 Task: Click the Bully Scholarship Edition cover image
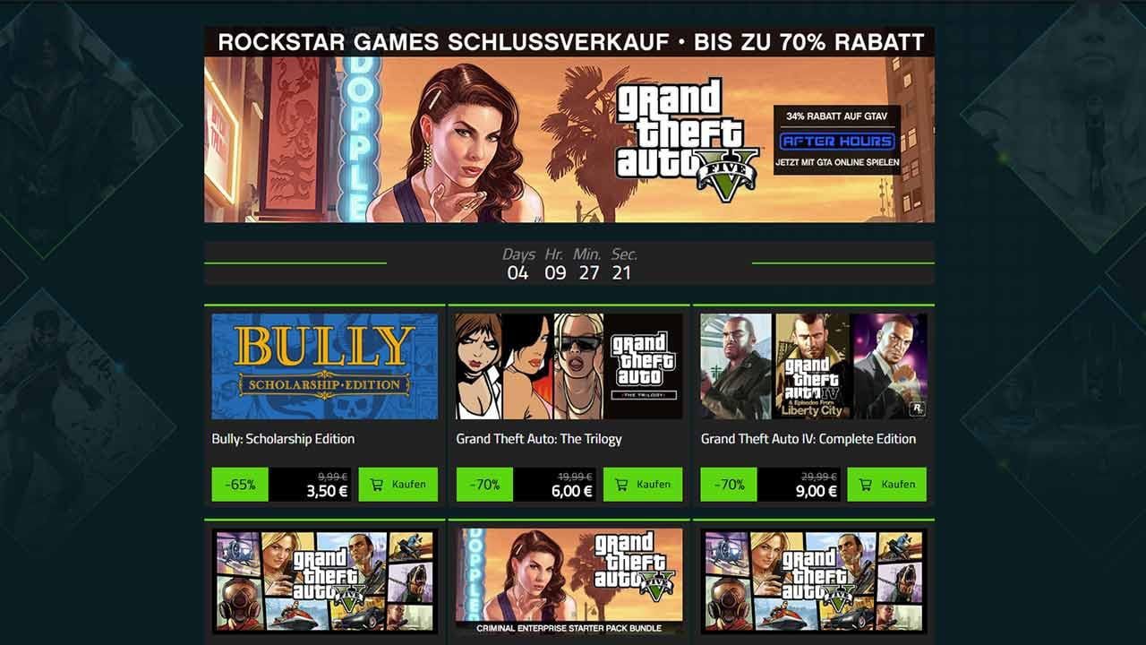click(325, 366)
